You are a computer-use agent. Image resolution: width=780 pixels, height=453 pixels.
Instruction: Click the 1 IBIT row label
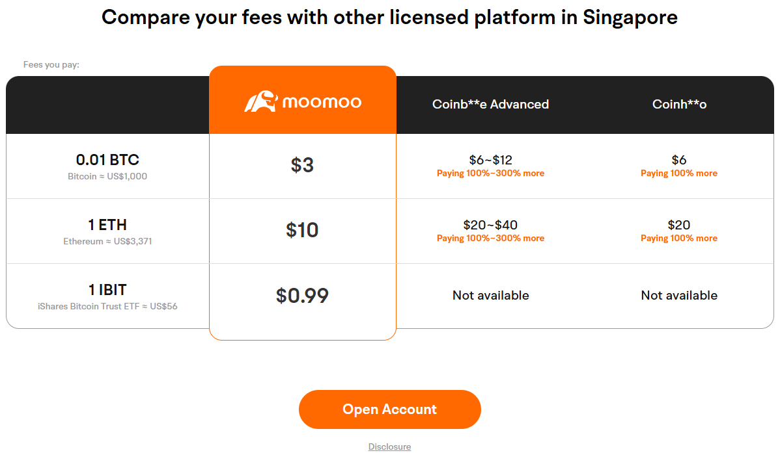[x=107, y=290]
